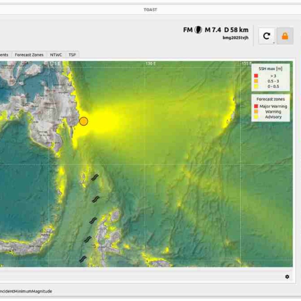This screenshot has width=301, height=301.
Task: Click the focal mechanism beachball icon
Action: (x=199, y=30)
